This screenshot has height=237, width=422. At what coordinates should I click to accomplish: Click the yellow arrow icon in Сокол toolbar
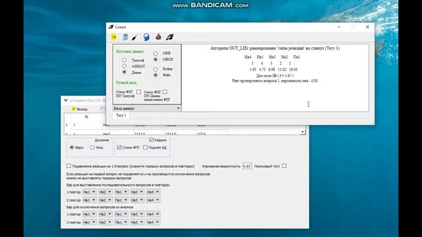click(x=114, y=37)
